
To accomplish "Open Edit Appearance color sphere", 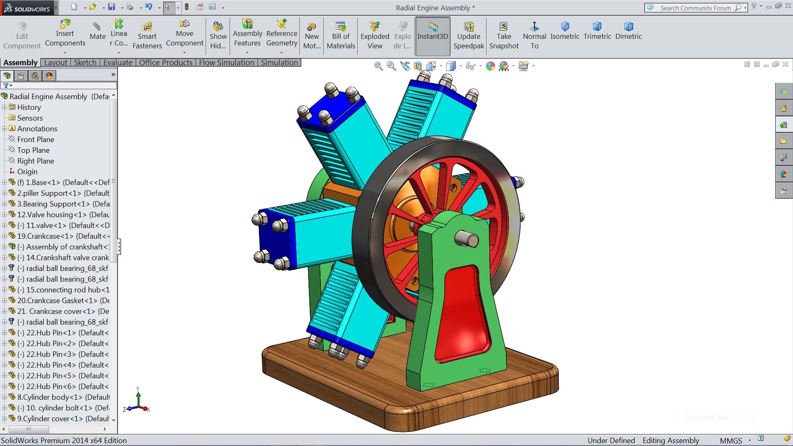I will pyautogui.click(x=490, y=66).
